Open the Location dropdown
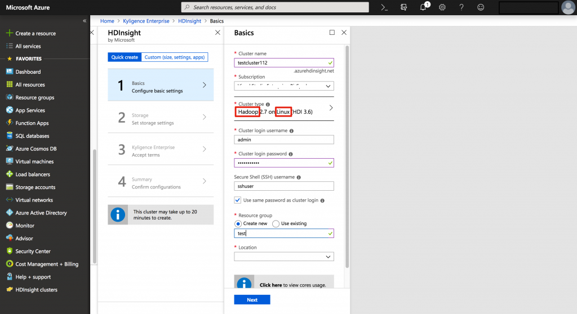Viewport: 577px width, 314px height. (284, 257)
